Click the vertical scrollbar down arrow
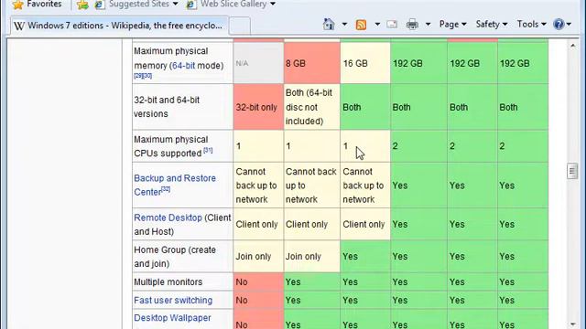 coord(572,324)
